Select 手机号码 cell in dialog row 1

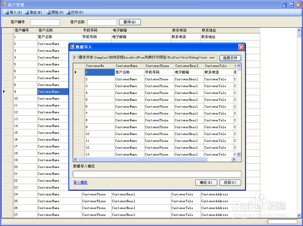(x=159, y=72)
